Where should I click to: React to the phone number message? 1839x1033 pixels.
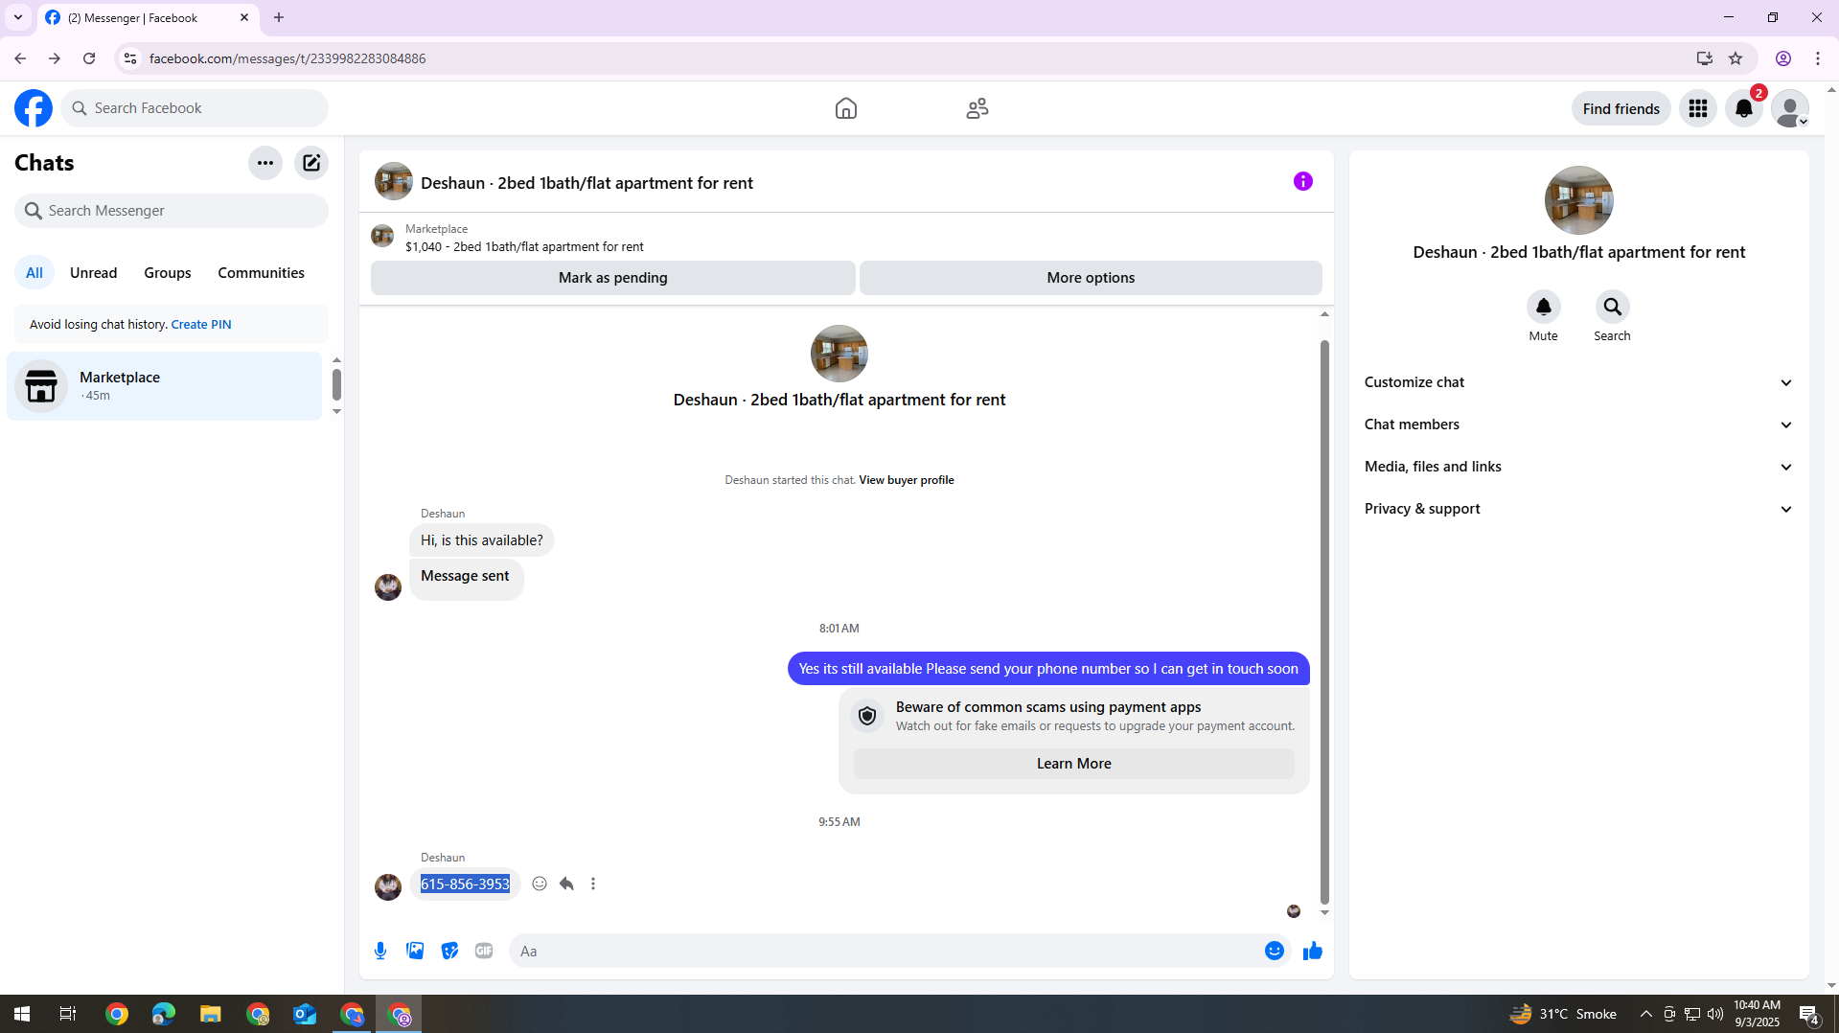coord(540,884)
